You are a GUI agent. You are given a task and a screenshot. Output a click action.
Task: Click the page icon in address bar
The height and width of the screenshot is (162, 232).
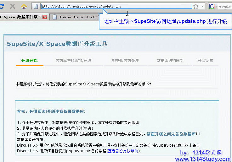36,6
